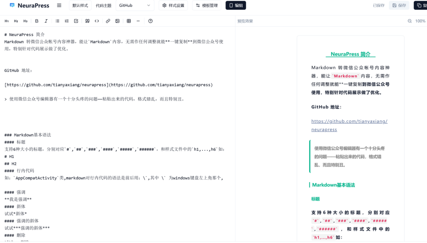Toggle bold formatting
Viewport: 427px width, 243px height.
pyautogui.click(x=37, y=21)
